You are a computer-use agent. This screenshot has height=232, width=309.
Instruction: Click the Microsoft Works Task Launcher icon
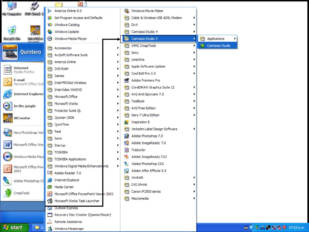50,201
